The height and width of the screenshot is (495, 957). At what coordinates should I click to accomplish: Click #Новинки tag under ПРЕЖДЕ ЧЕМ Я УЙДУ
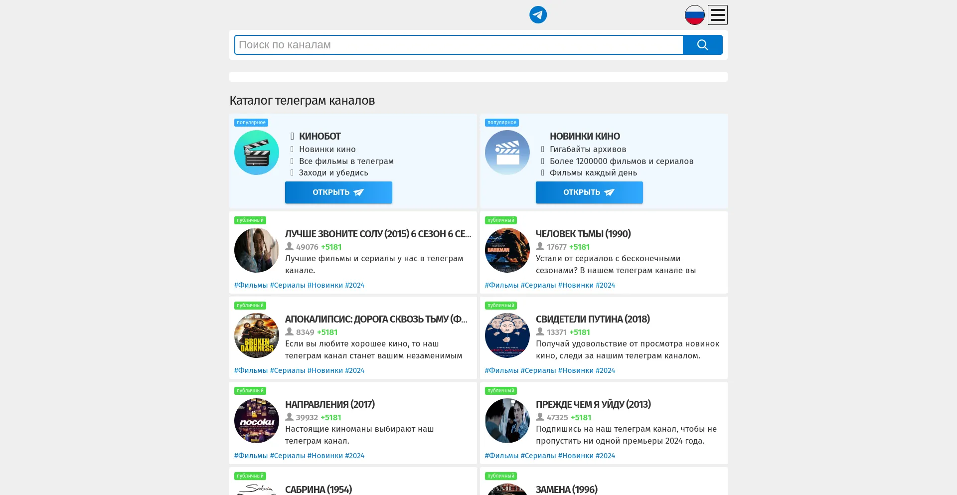coord(576,456)
